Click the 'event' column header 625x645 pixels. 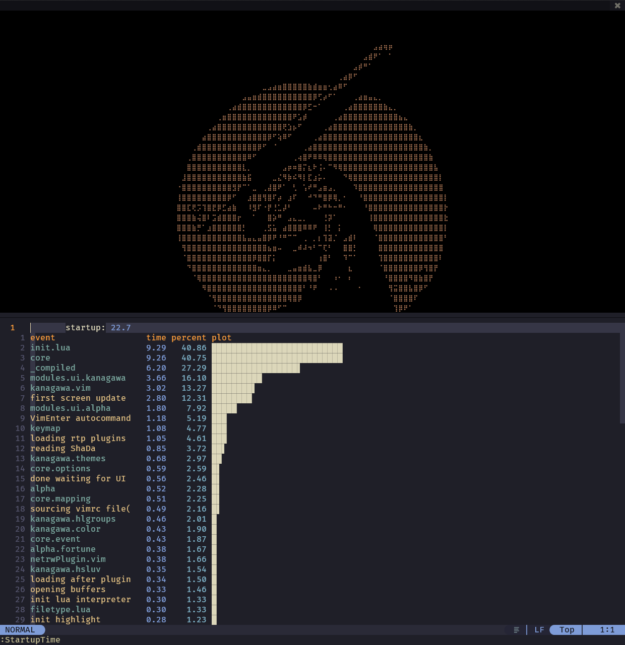(42, 338)
